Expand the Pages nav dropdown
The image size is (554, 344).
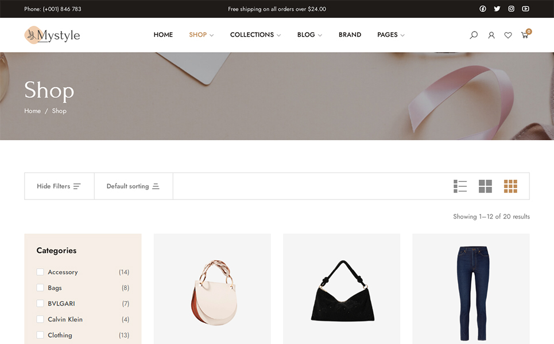[390, 35]
